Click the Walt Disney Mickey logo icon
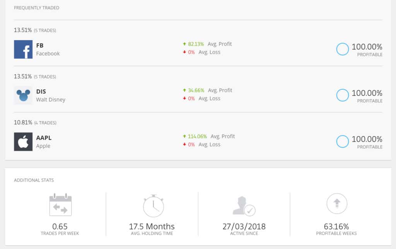This screenshot has width=396, height=249. [23, 96]
